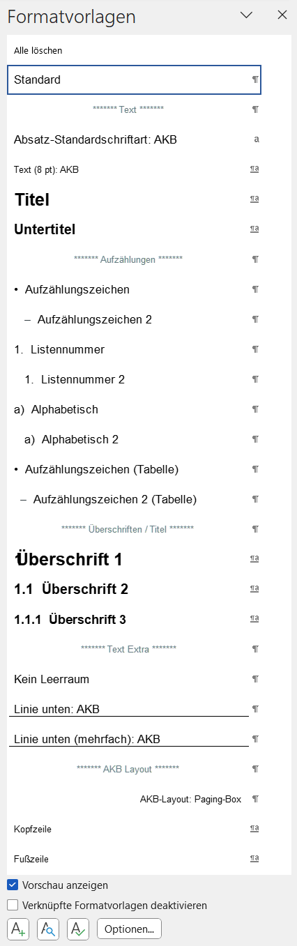Click character-style icon beside Absatz-Standardschriftart: AKB
297x946 pixels.
pyautogui.click(x=257, y=139)
